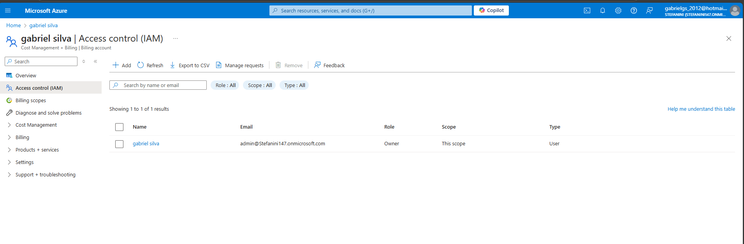Screen dimensions: 744x244
Task: Open the help question mark menu
Action: pyautogui.click(x=634, y=10)
